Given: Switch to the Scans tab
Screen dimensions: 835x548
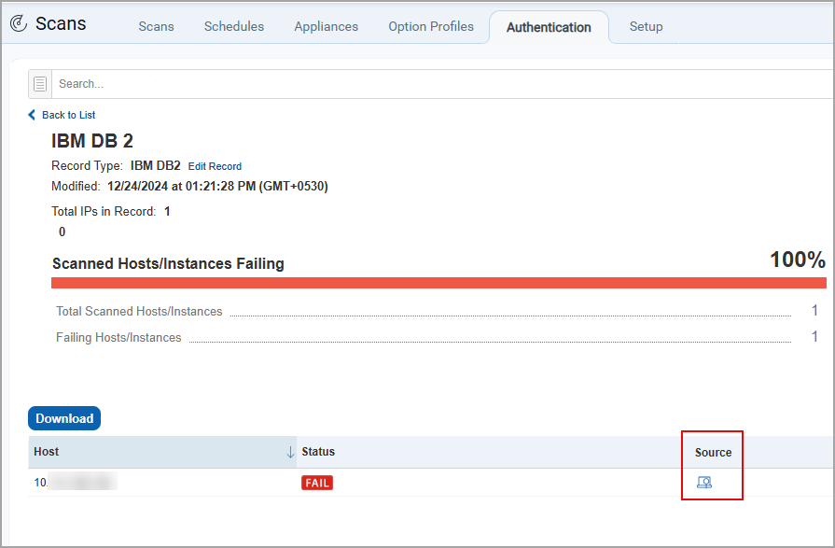Looking at the screenshot, I should 156,26.
